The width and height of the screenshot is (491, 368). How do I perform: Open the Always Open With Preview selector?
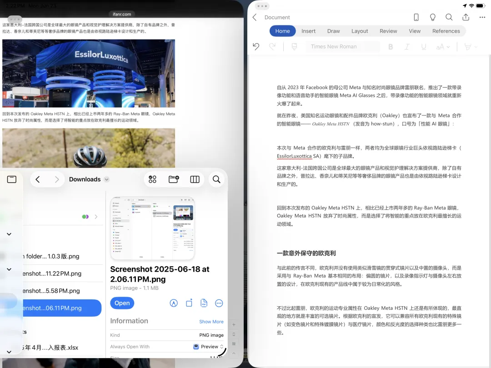(x=209, y=347)
